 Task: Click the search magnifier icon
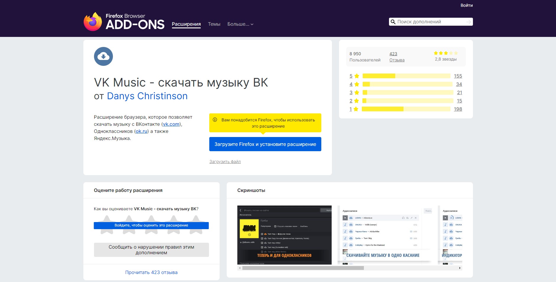click(x=393, y=22)
